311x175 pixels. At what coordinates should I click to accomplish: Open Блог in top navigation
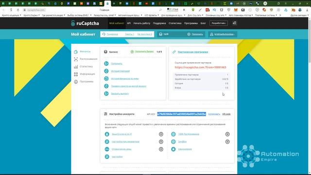pos(203,23)
